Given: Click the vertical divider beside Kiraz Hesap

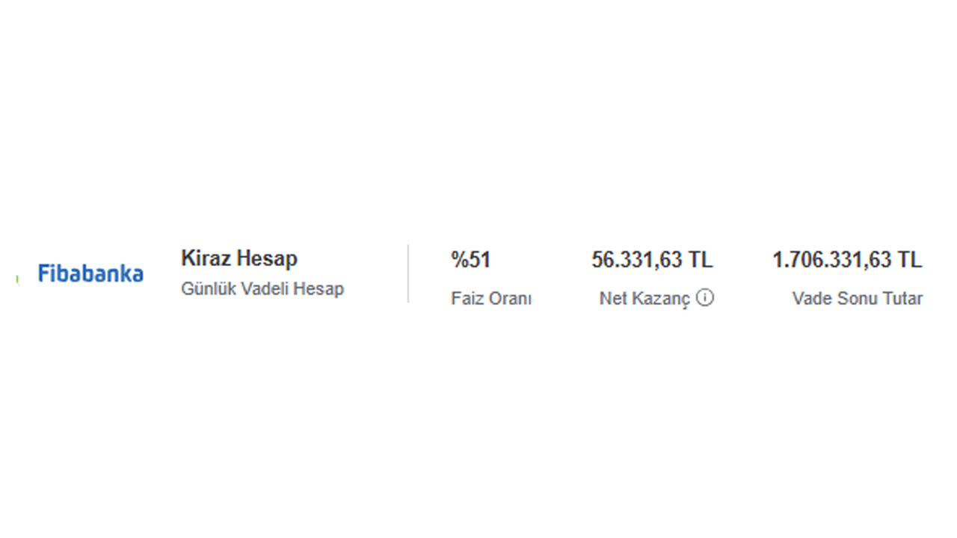Looking at the screenshot, I should [408, 273].
